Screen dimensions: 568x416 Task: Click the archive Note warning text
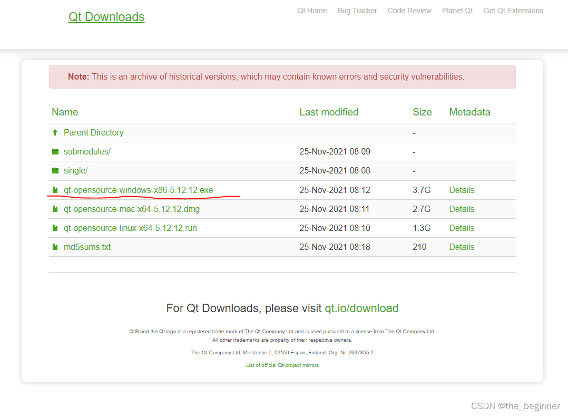point(266,77)
